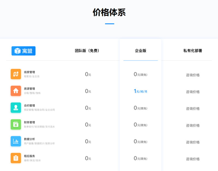Viewport: 218px width, 171px height.
Task: Click 咨询价格 in the 线索管理 row
Action: (x=193, y=75)
